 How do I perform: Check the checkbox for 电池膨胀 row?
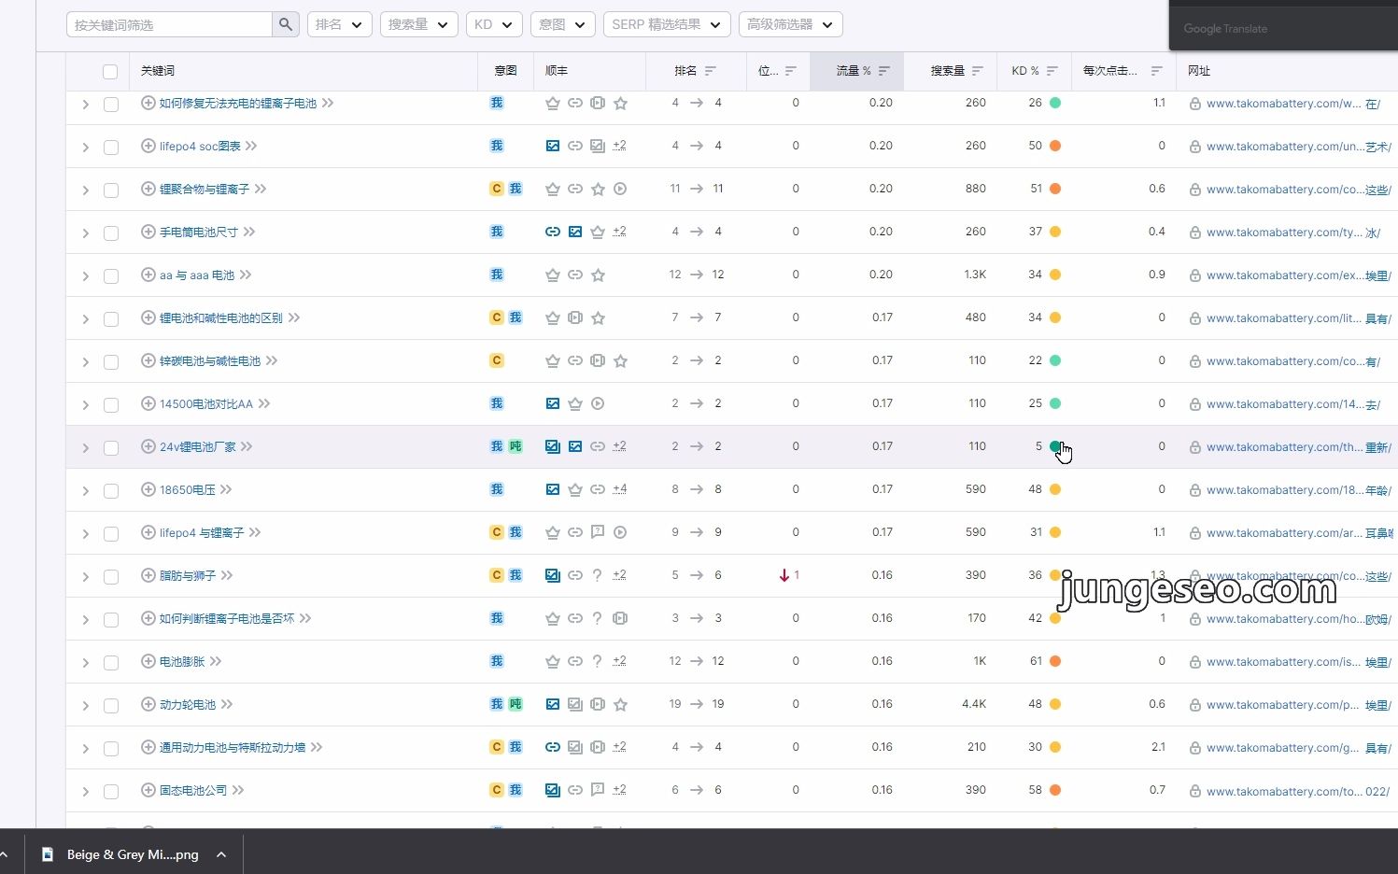click(111, 662)
